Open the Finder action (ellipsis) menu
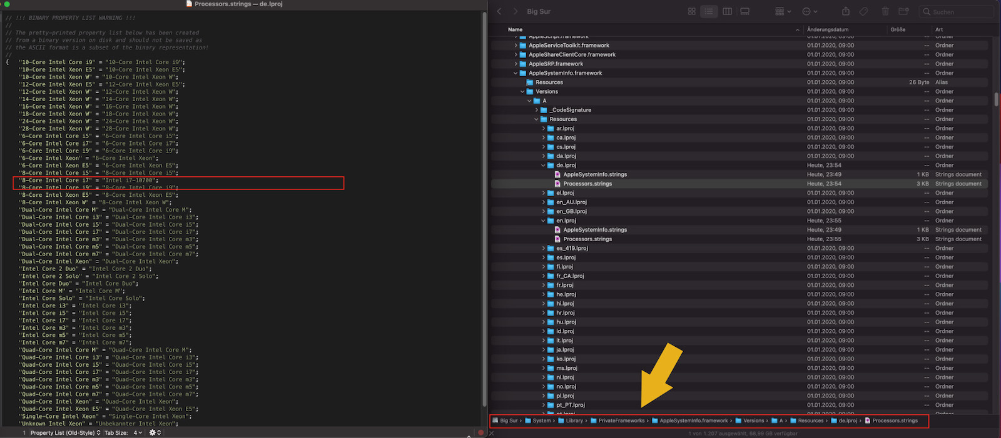 [810, 11]
